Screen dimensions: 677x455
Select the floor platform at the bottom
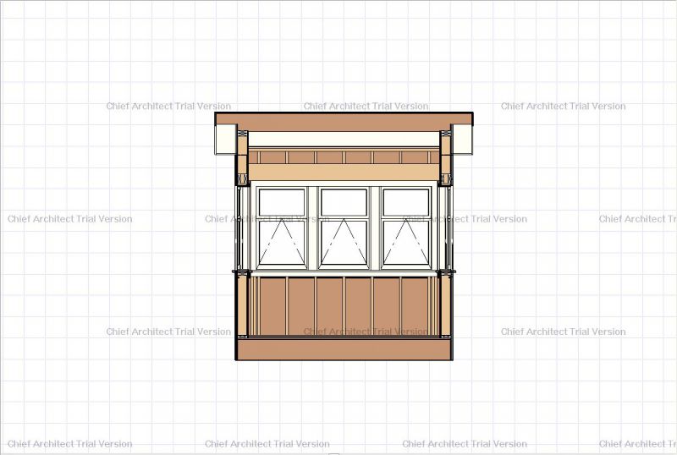click(x=344, y=349)
